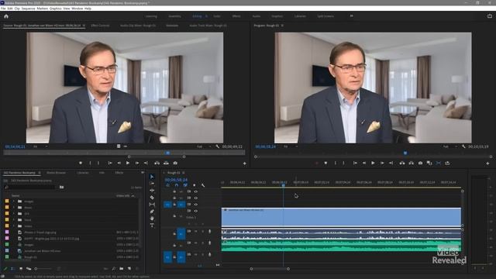Open timeline display settings wrench
The height and width of the screenshot is (279, 496).
pos(203,185)
